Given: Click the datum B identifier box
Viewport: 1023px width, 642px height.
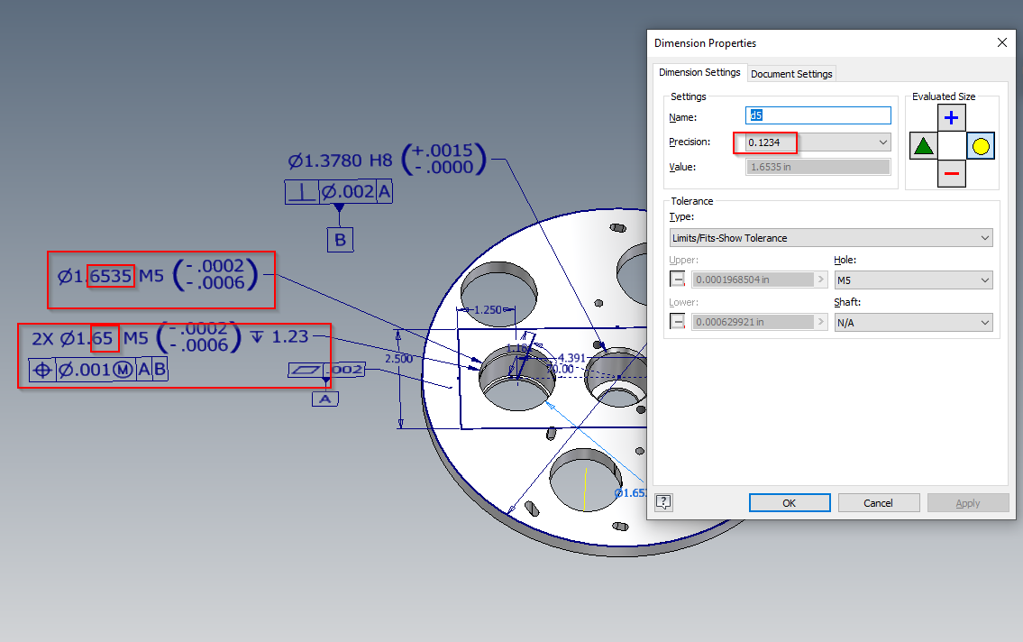Looking at the screenshot, I should point(340,240).
